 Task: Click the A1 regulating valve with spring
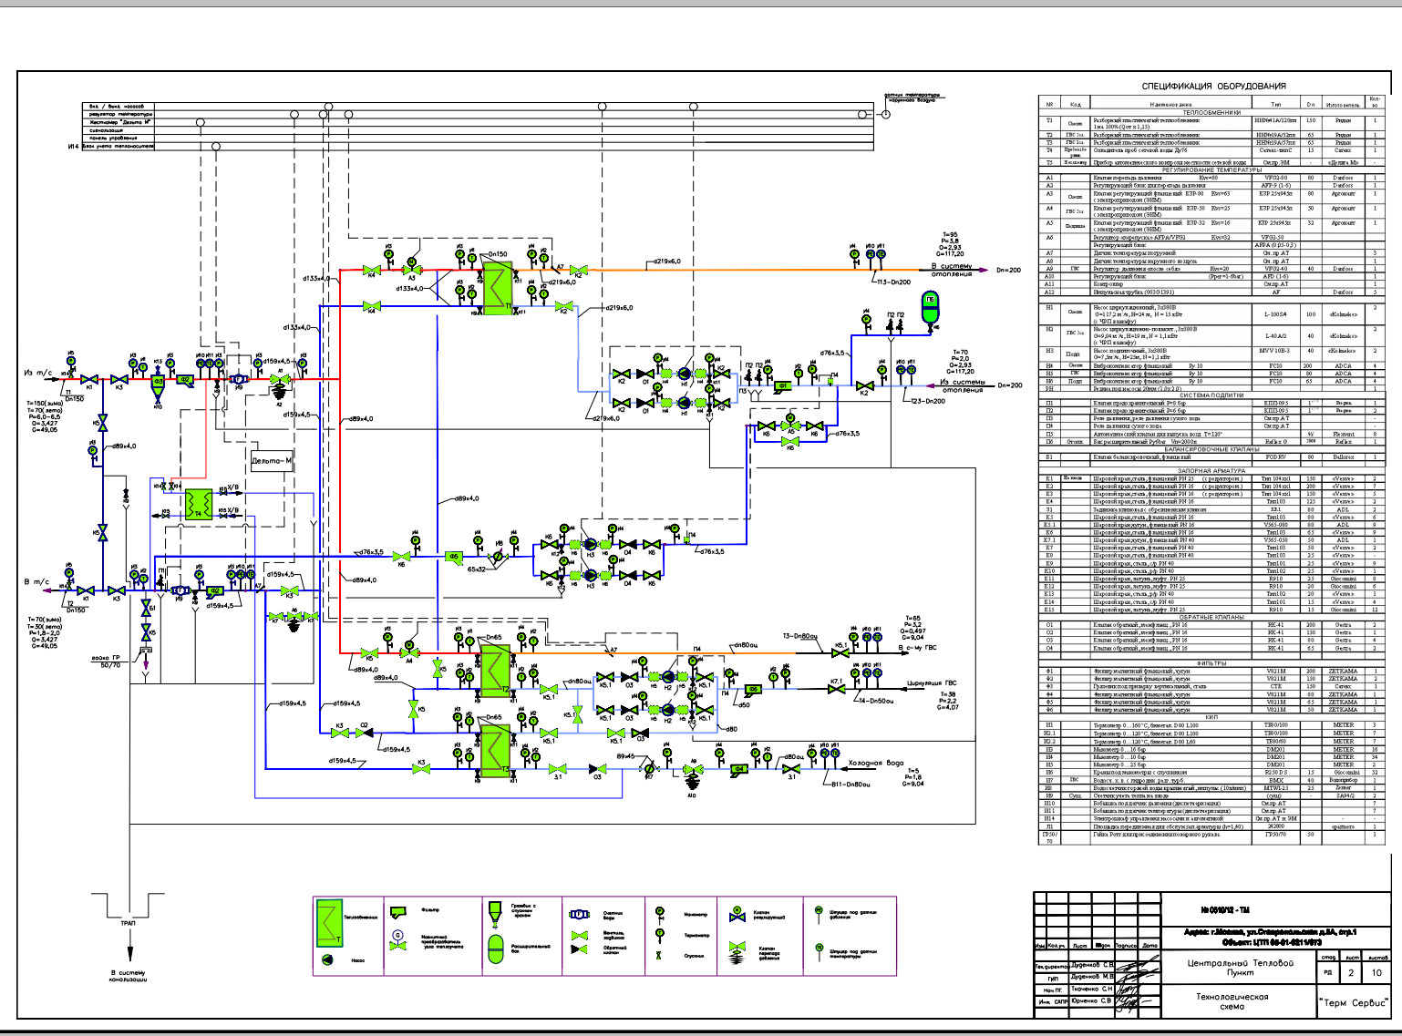pos(279,385)
